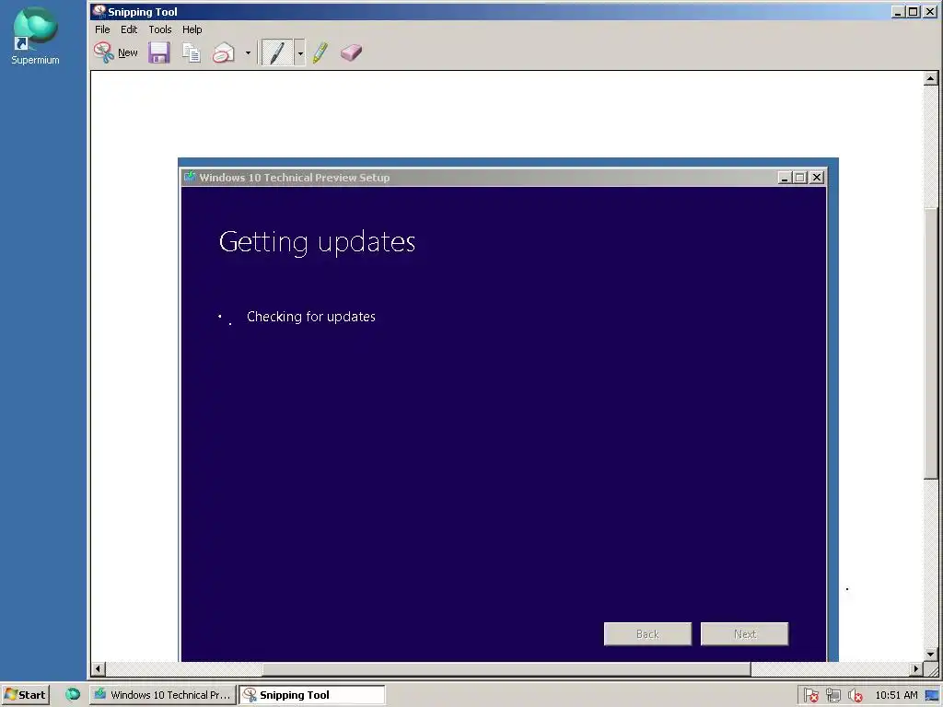The image size is (943, 707).
Task: Click the display monitor tray icon
Action: tap(932, 696)
